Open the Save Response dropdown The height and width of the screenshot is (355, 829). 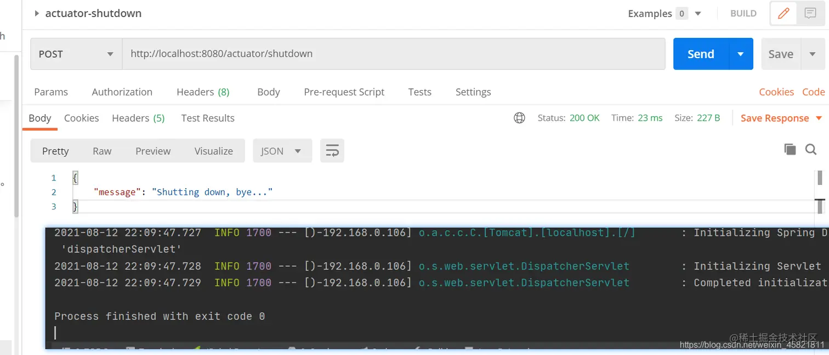coord(781,118)
